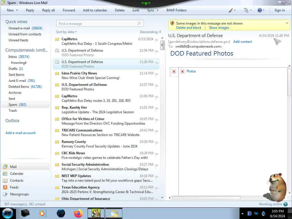
Task: Open the Sync dropdown arrow
Action: point(157,10)
